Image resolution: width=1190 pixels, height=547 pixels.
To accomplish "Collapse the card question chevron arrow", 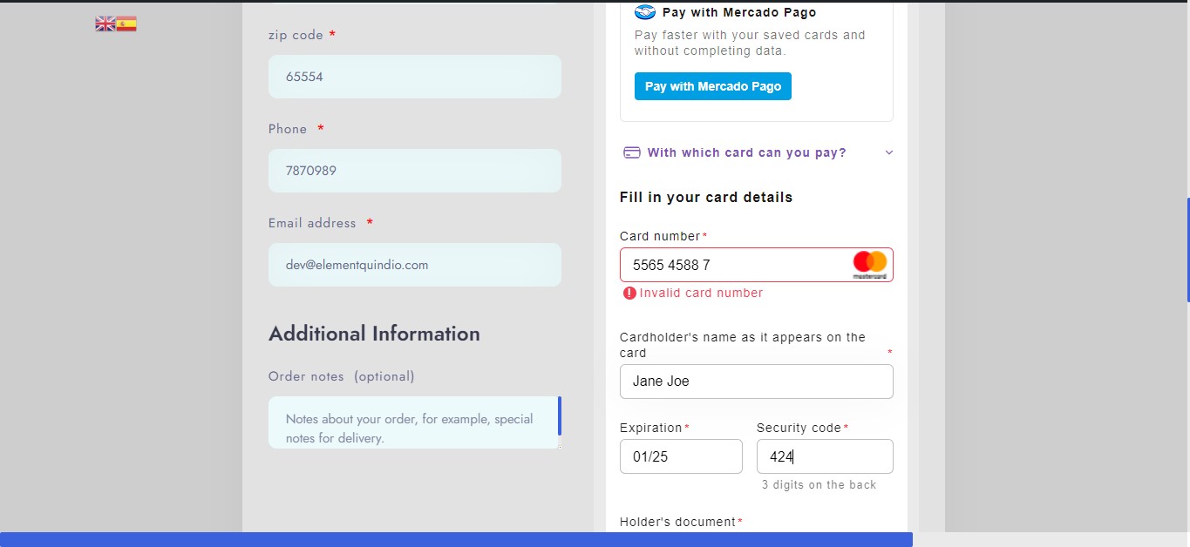I will point(888,152).
